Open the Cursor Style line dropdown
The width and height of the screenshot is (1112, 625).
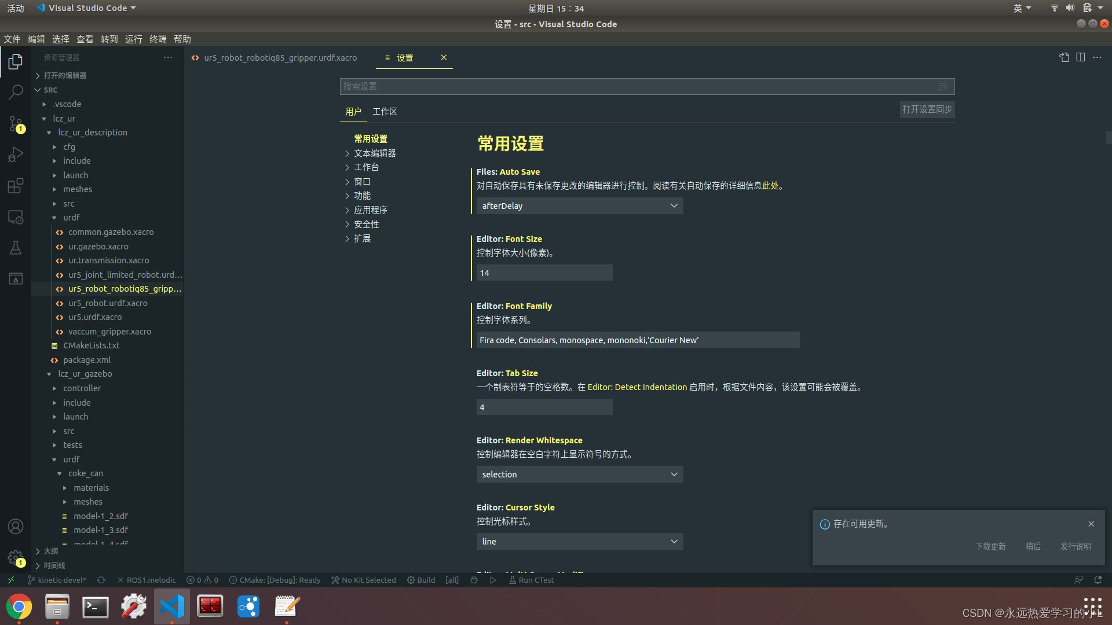click(579, 542)
